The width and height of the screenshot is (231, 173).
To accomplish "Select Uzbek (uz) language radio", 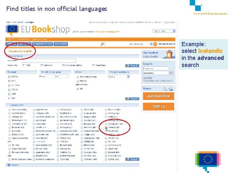I will (x=106, y=160).
